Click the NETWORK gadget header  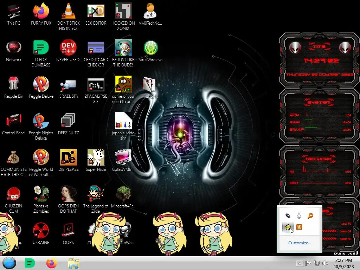[319, 159]
